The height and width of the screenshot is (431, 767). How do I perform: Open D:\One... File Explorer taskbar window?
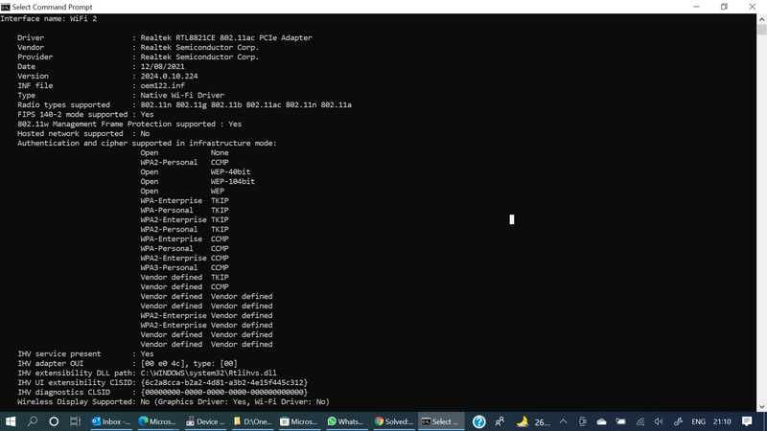tap(252, 421)
